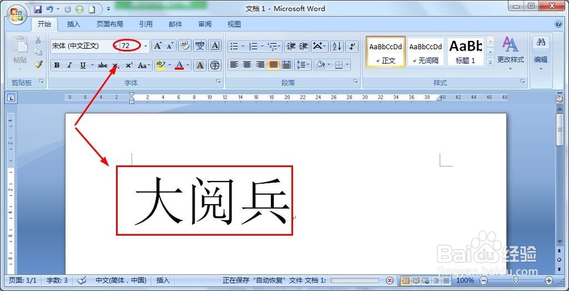Zoom in using the plus button

549,280
